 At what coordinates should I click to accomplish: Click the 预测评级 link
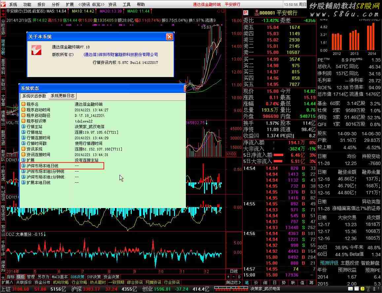[329, 263]
